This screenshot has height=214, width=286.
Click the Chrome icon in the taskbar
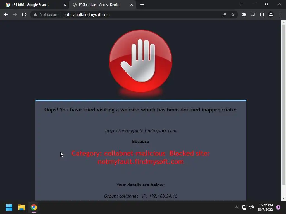pos(34,207)
